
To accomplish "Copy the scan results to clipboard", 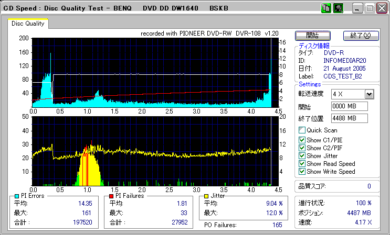I will click(x=326, y=8).
